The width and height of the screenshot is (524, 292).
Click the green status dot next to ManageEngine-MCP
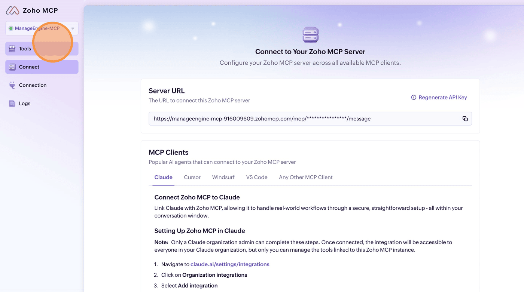[11, 28]
